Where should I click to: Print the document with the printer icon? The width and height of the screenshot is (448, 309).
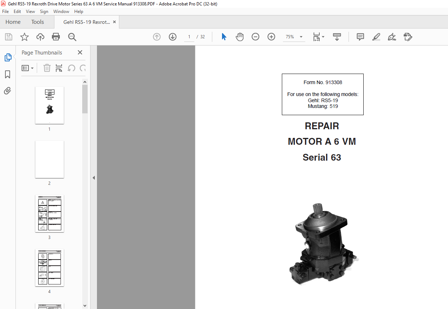[56, 37]
